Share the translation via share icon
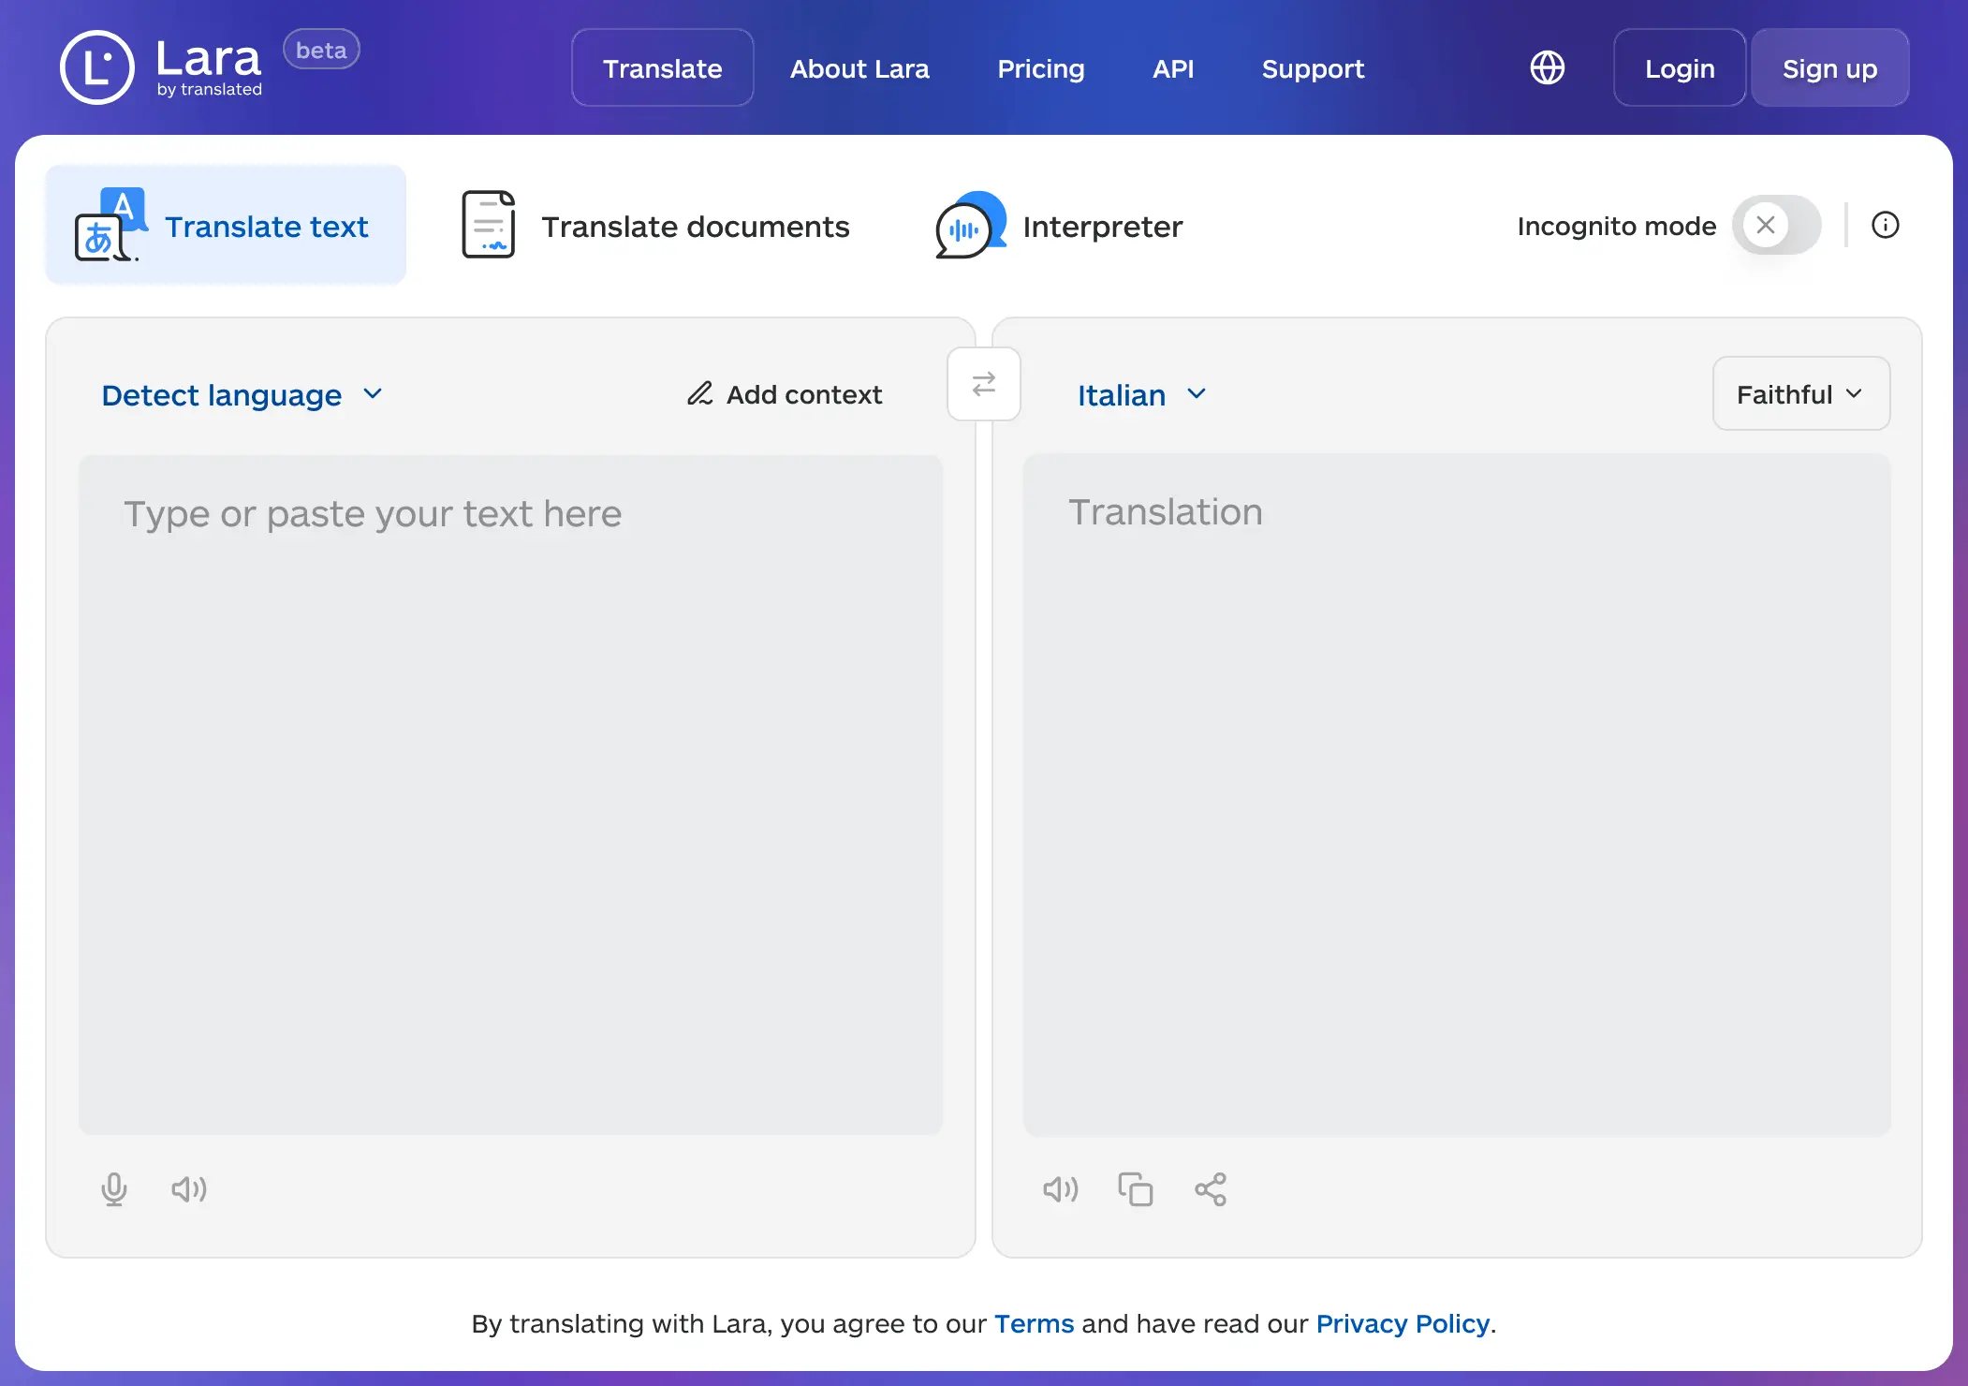This screenshot has height=1386, width=1968. [x=1210, y=1189]
